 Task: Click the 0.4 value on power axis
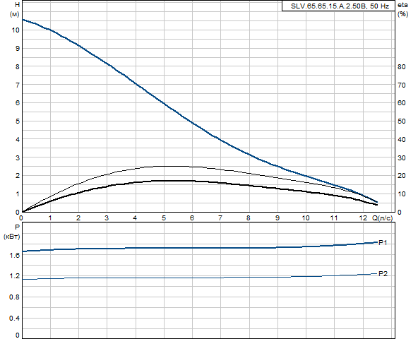tap(15, 318)
